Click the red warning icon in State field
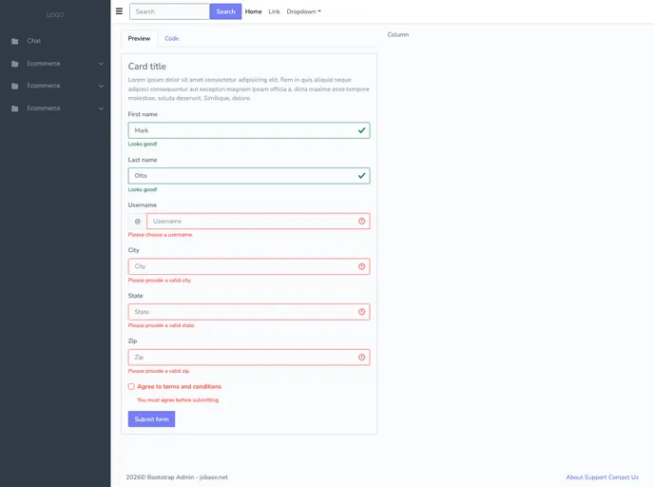Image resolution: width=654 pixels, height=487 pixels. click(361, 312)
